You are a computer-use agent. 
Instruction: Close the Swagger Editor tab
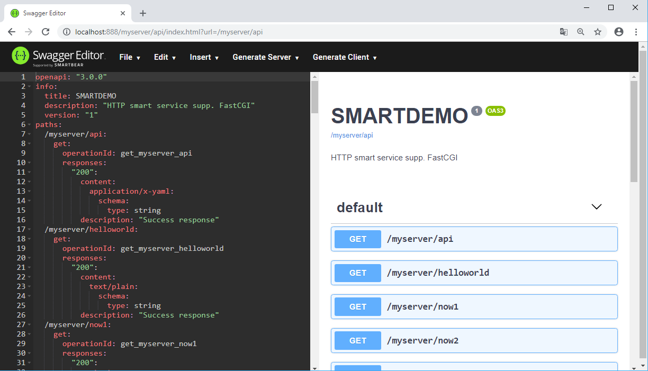pyautogui.click(x=123, y=13)
